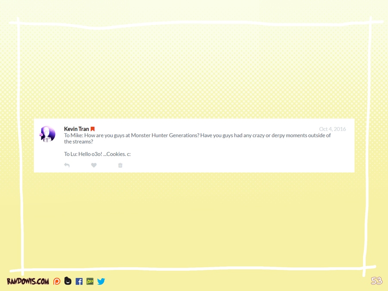The width and height of the screenshot is (388, 291).
Task: Click the word 'Cookies' in the comment
Action: tap(116, 154)
